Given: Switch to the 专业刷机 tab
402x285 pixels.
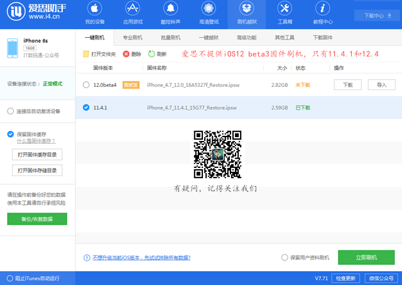Looking at the screenshot, I should tap(133, 38).
